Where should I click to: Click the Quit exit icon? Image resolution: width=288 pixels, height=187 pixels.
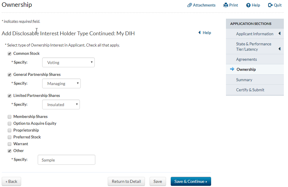(270, 5)
